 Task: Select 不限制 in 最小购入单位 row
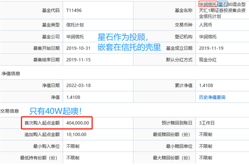(73, 146)
